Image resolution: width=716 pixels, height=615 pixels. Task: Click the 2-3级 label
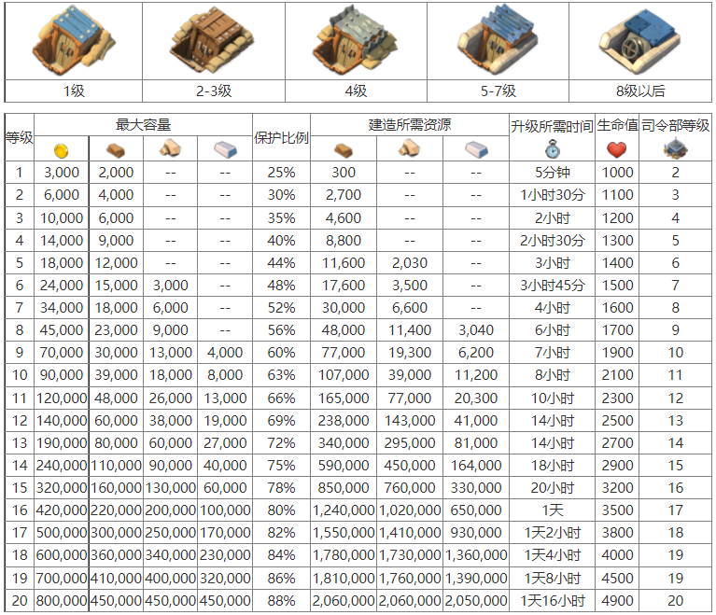(214, 91)
